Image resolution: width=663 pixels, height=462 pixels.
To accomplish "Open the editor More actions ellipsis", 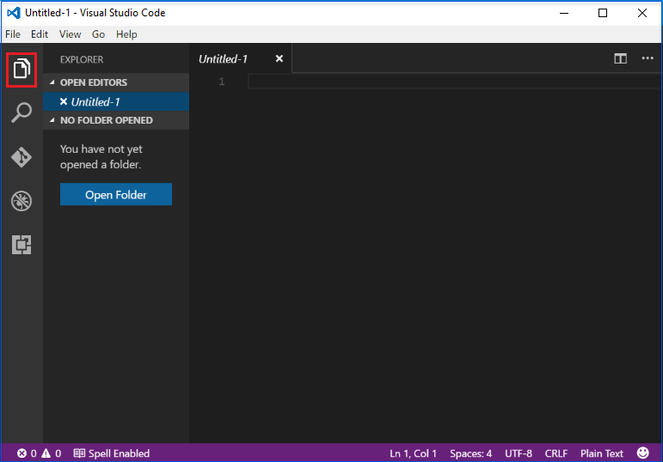I will [x=648, y=58].
